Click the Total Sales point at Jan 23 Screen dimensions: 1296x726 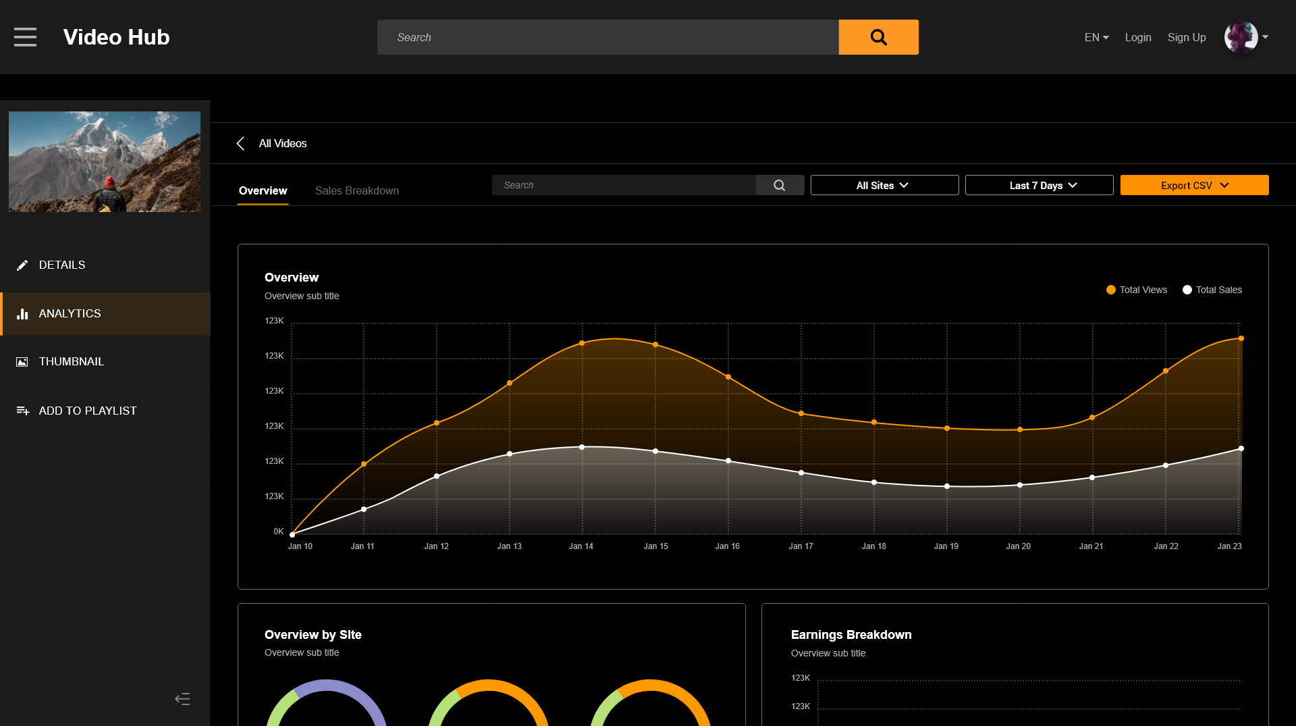(x=1241, y=448)
